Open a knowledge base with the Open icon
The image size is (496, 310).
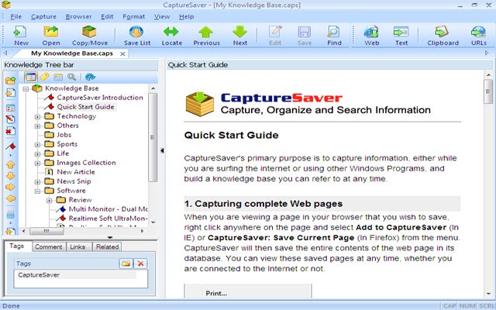(51, 32)
